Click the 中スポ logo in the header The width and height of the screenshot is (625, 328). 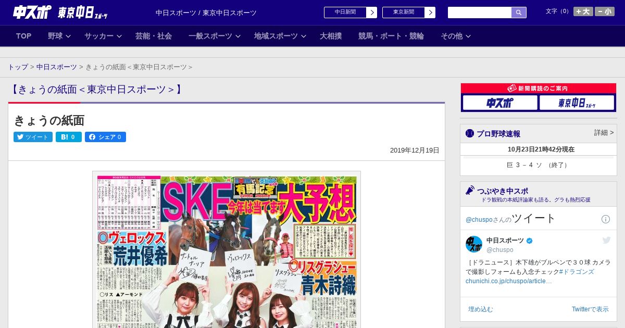coord(32,12)
